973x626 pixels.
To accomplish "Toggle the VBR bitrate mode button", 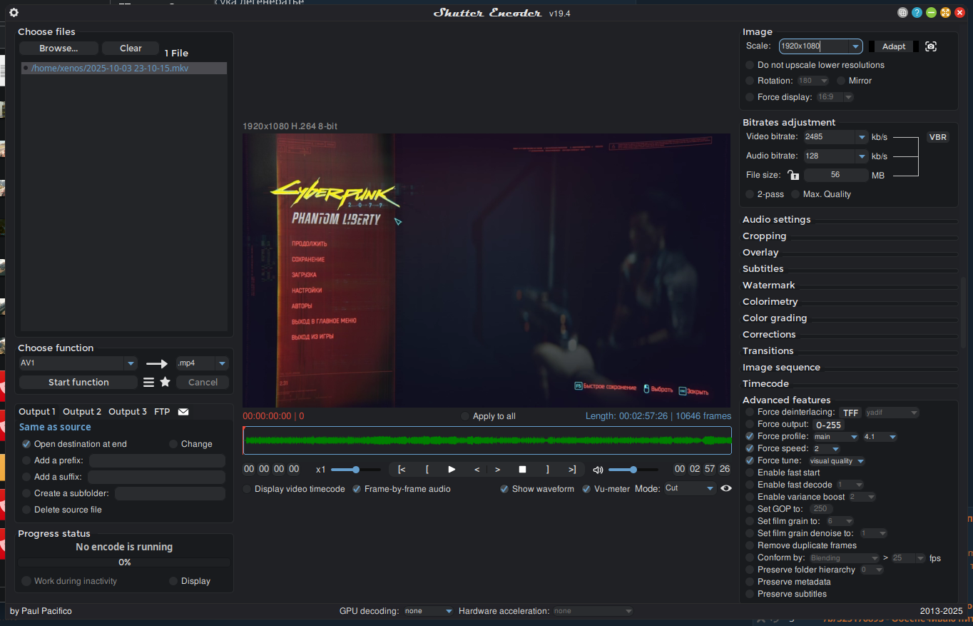I will [938, 137].
